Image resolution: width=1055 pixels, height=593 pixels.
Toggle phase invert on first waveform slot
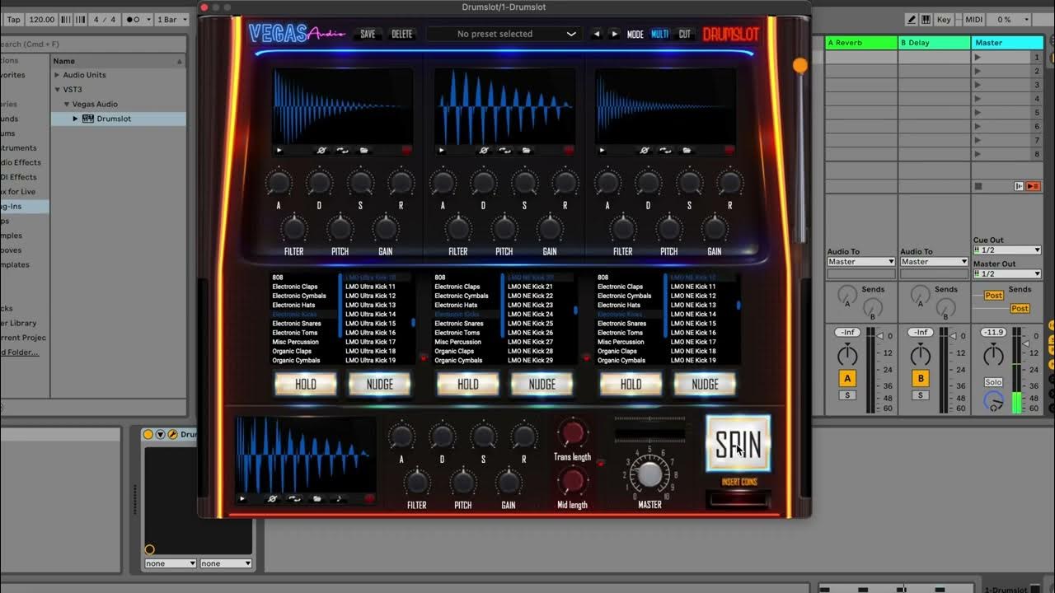322,151
